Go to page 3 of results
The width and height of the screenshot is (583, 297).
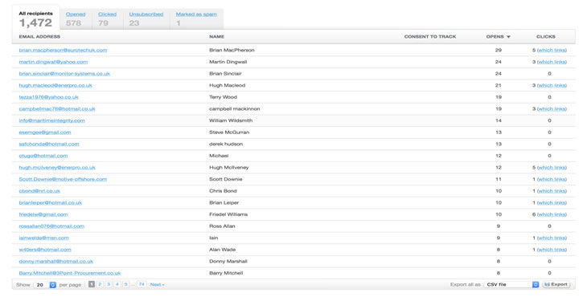109,285
